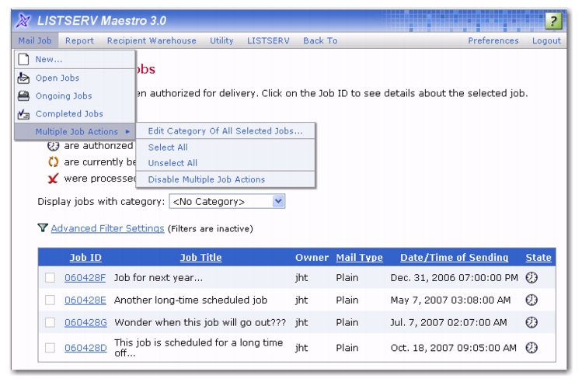The width and height of the screenshot is (582, 382).
Task: Open the Back To menu
Action: click(x=320, y=40)
